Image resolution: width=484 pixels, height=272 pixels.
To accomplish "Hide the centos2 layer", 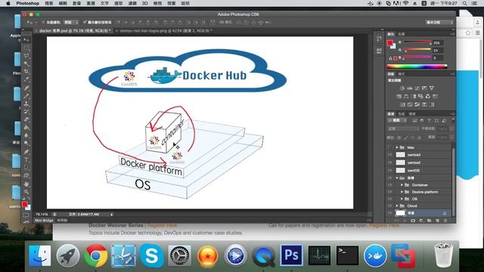I will pos(390,162).
